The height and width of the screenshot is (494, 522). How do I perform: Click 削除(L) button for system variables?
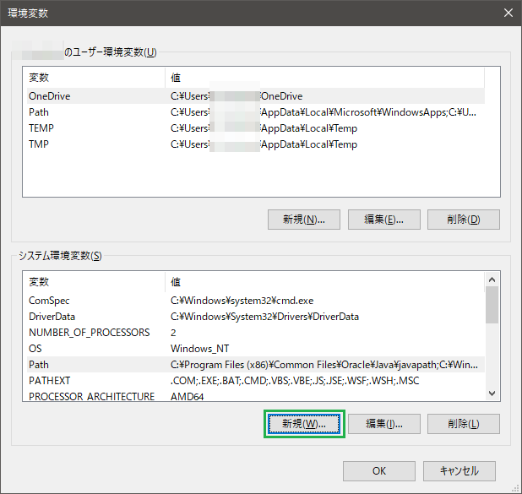pyautogui.click(x=464, y=423)
